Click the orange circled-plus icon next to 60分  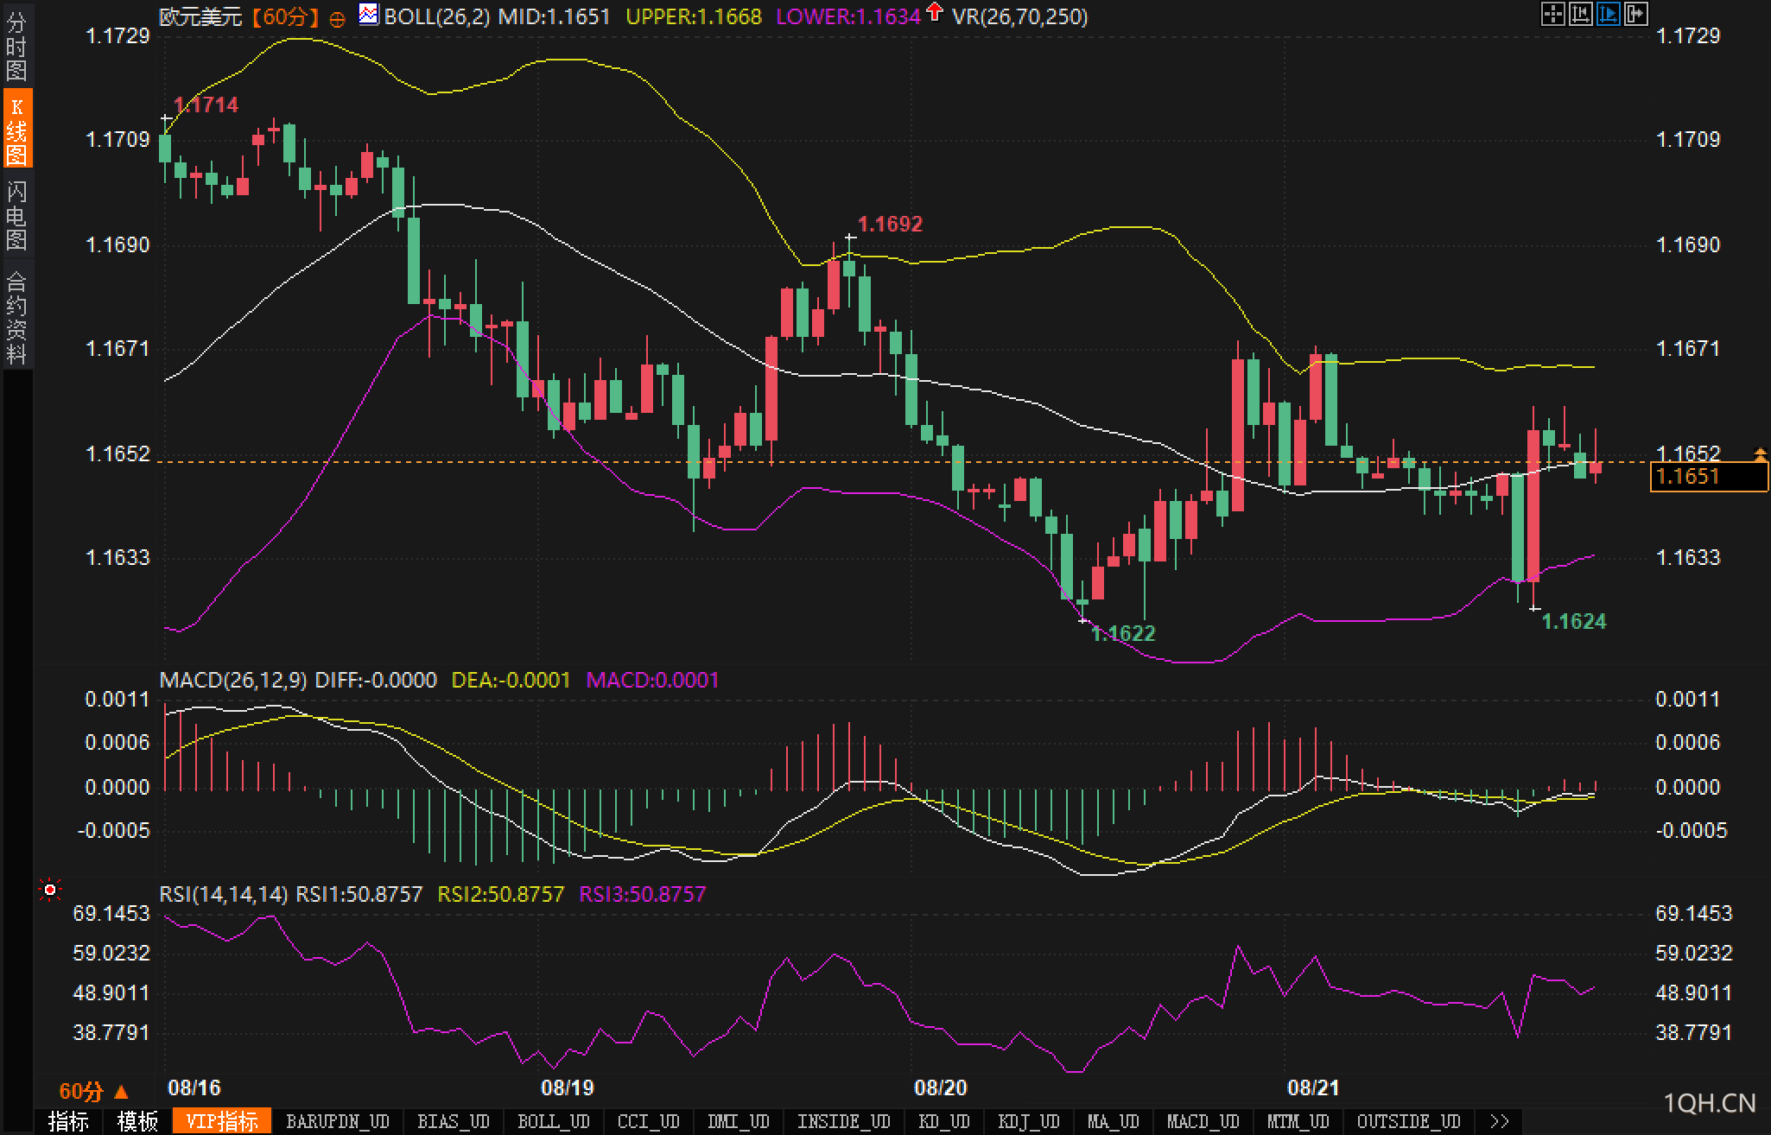(338, 18)
